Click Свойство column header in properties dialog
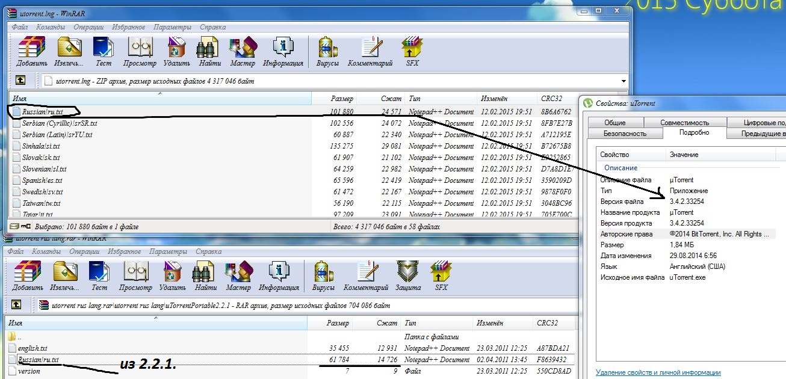Viewport: 786px width, 379px height. (631, 155)
